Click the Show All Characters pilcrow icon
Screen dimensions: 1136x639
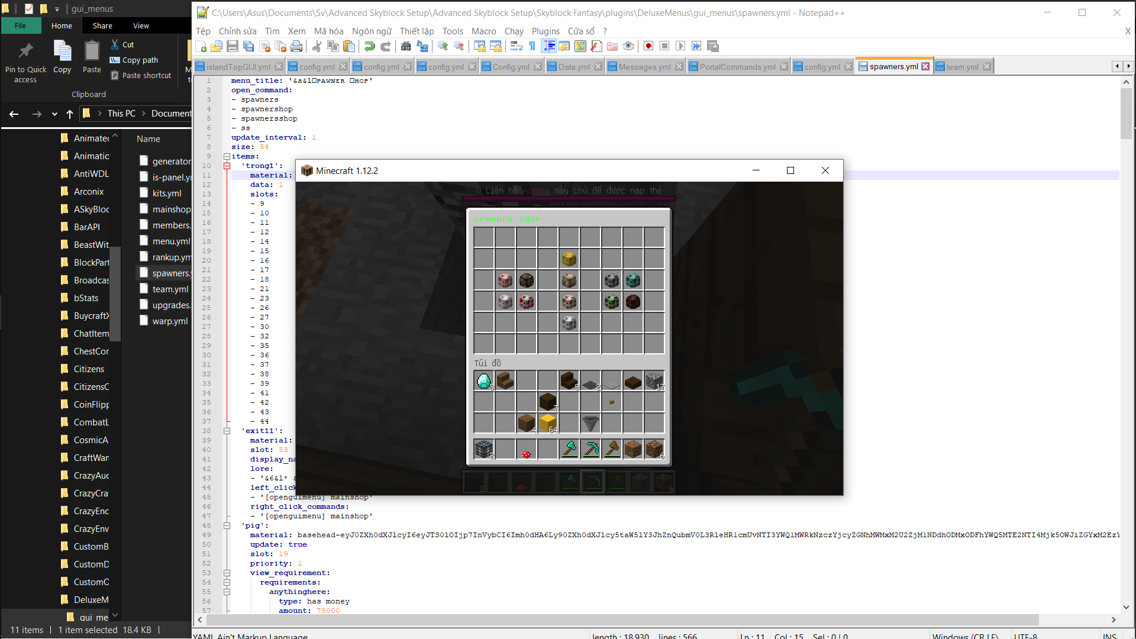[x=532, y=46]
